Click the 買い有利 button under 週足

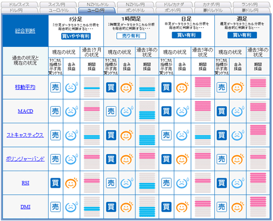pos(242,35)
